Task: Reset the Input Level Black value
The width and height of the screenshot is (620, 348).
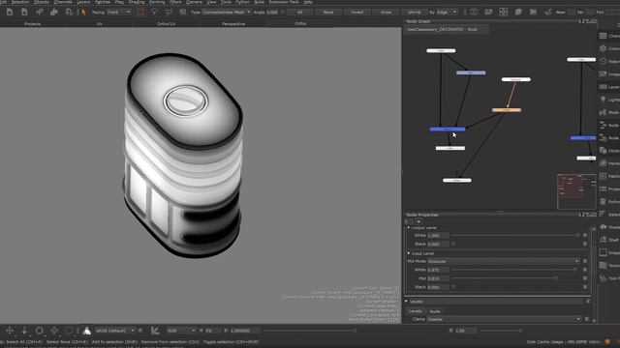Action: (x=585, y=287)
